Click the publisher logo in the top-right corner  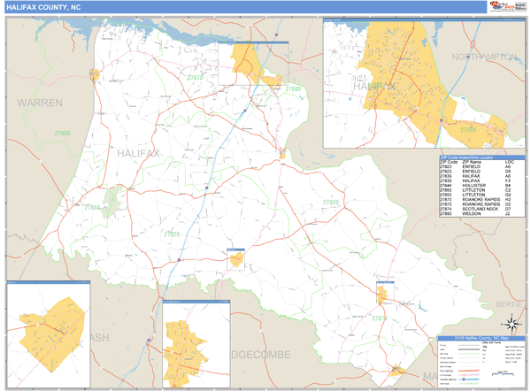tap(507, 7)
